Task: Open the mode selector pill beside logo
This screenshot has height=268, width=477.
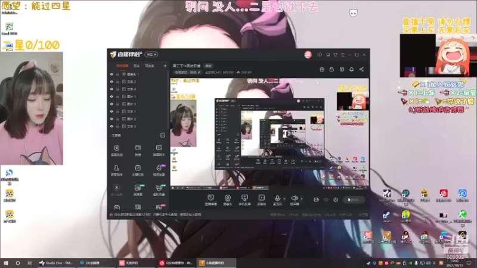Action: tap(151, 54)
